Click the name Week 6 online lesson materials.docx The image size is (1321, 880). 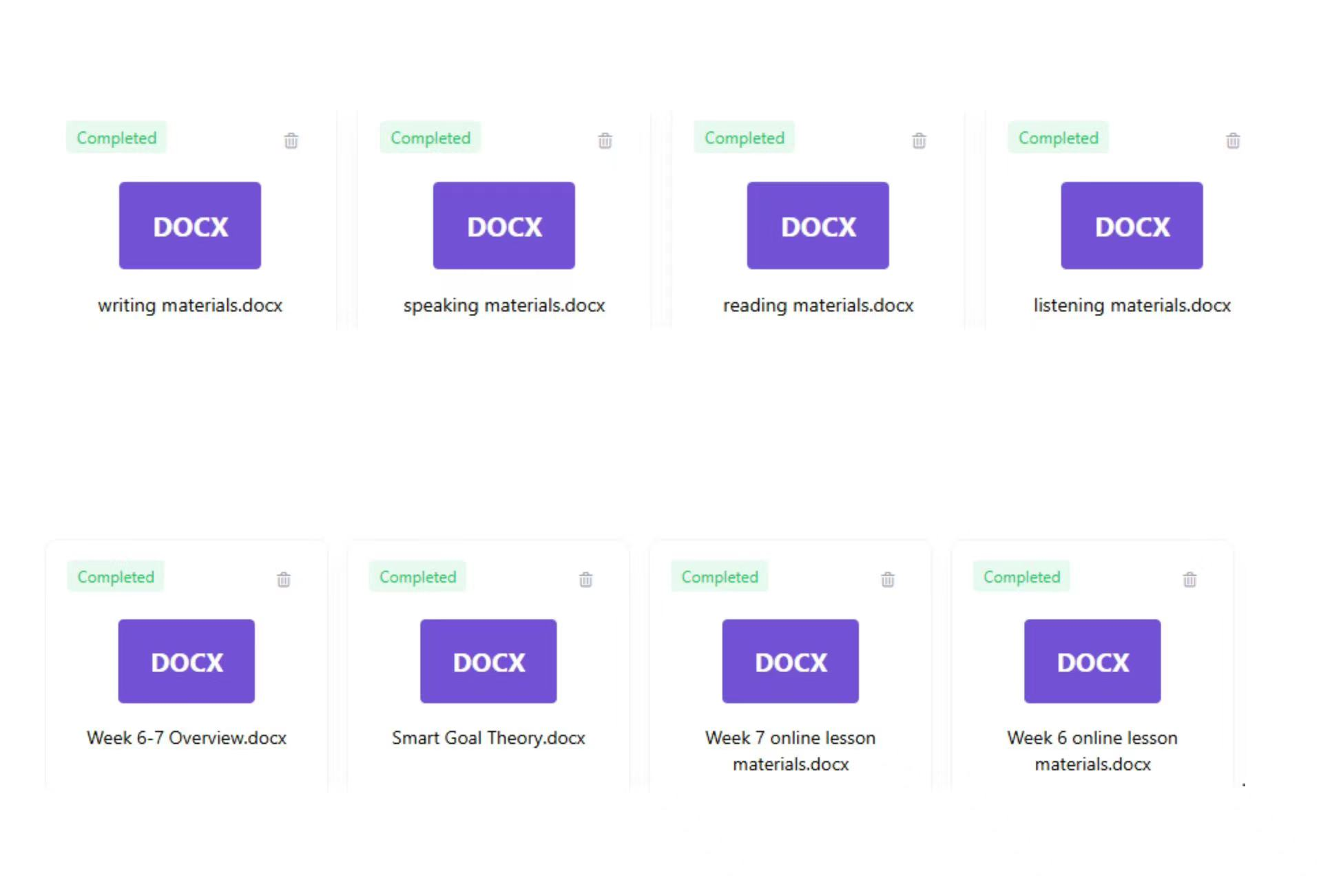pyautogui.click(x=1093, y=751)
